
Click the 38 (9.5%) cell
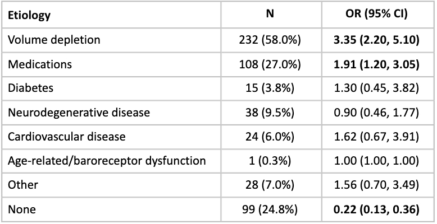(x=269, y=113)
